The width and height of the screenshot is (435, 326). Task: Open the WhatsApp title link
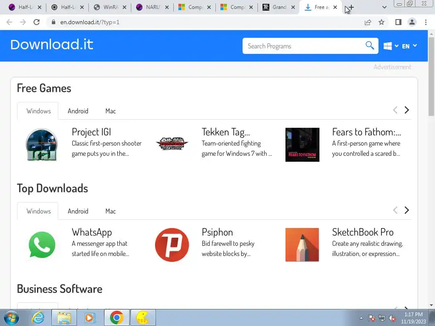pyautogui.click(x=92, y=232)
